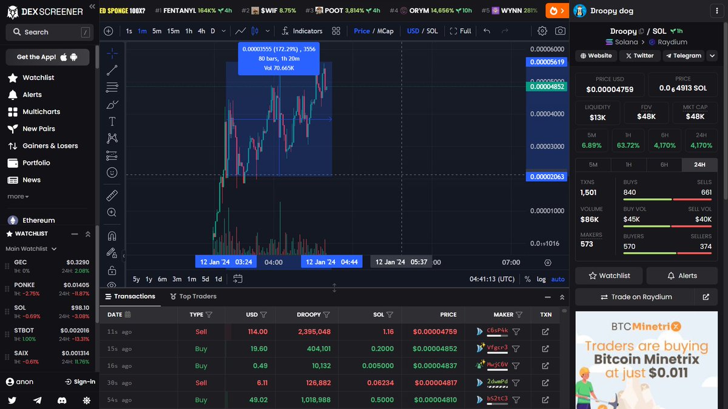
Task: Switch to Top Traders tab
Action: (x=194, y=296)
